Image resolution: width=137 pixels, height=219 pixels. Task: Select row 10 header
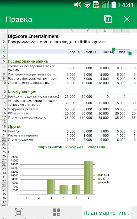pos(4,83)
